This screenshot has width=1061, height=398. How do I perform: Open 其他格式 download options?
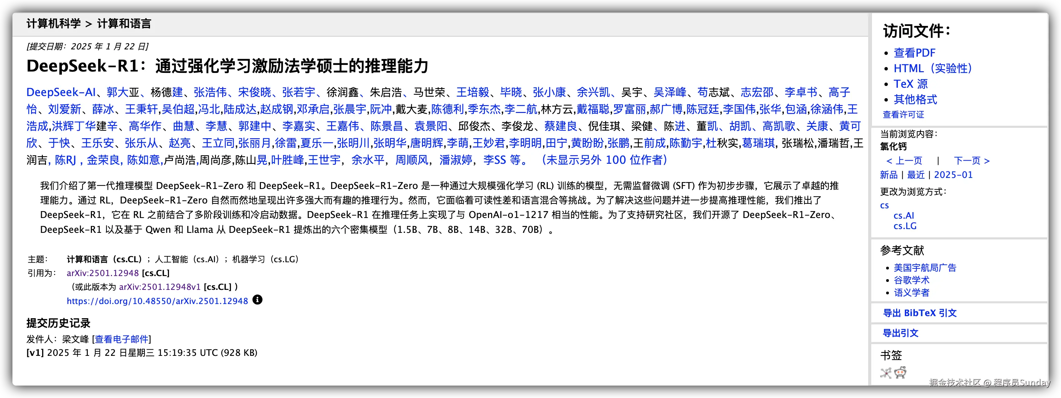pos(915,99)
